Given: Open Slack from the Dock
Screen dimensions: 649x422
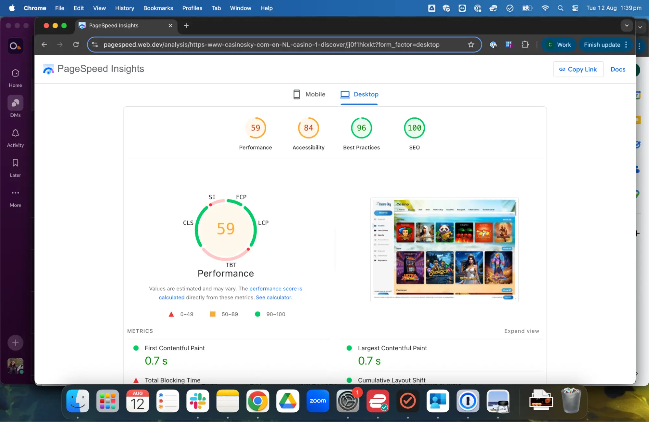Looking at the screenshot, I should click(x=198, y=401).
